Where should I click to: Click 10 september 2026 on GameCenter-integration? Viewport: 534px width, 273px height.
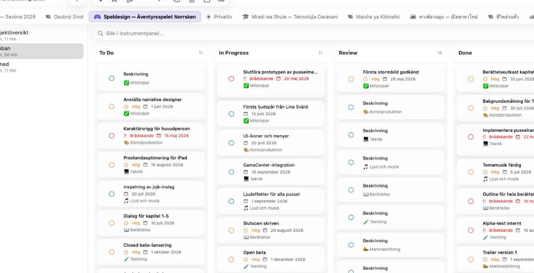tap(271, 172)
